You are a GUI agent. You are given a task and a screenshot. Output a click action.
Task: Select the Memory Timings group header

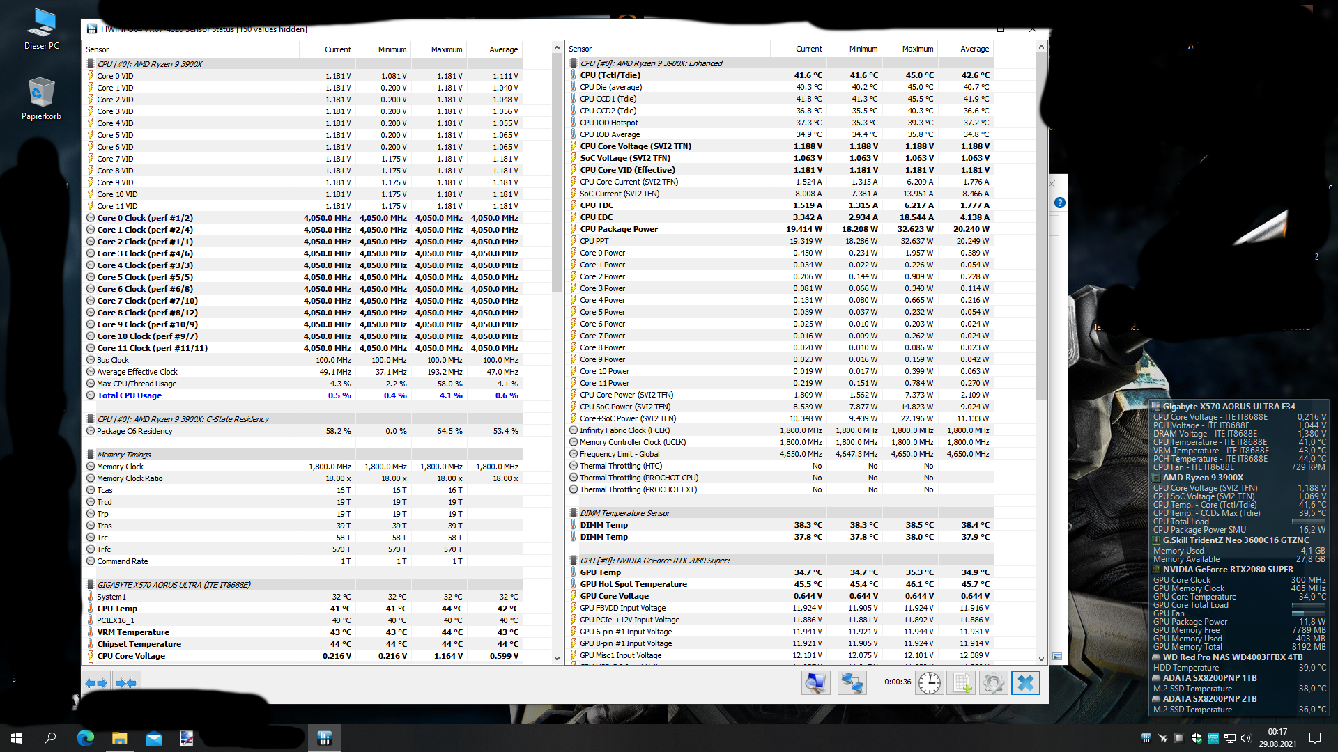click(124, 455)
